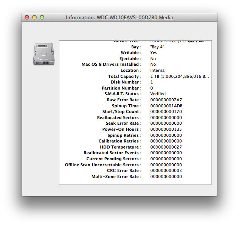This screenshot has height=226, width=239.
Task: Select the Power-On Hours value '000000000135'
Action: point(166,129)
